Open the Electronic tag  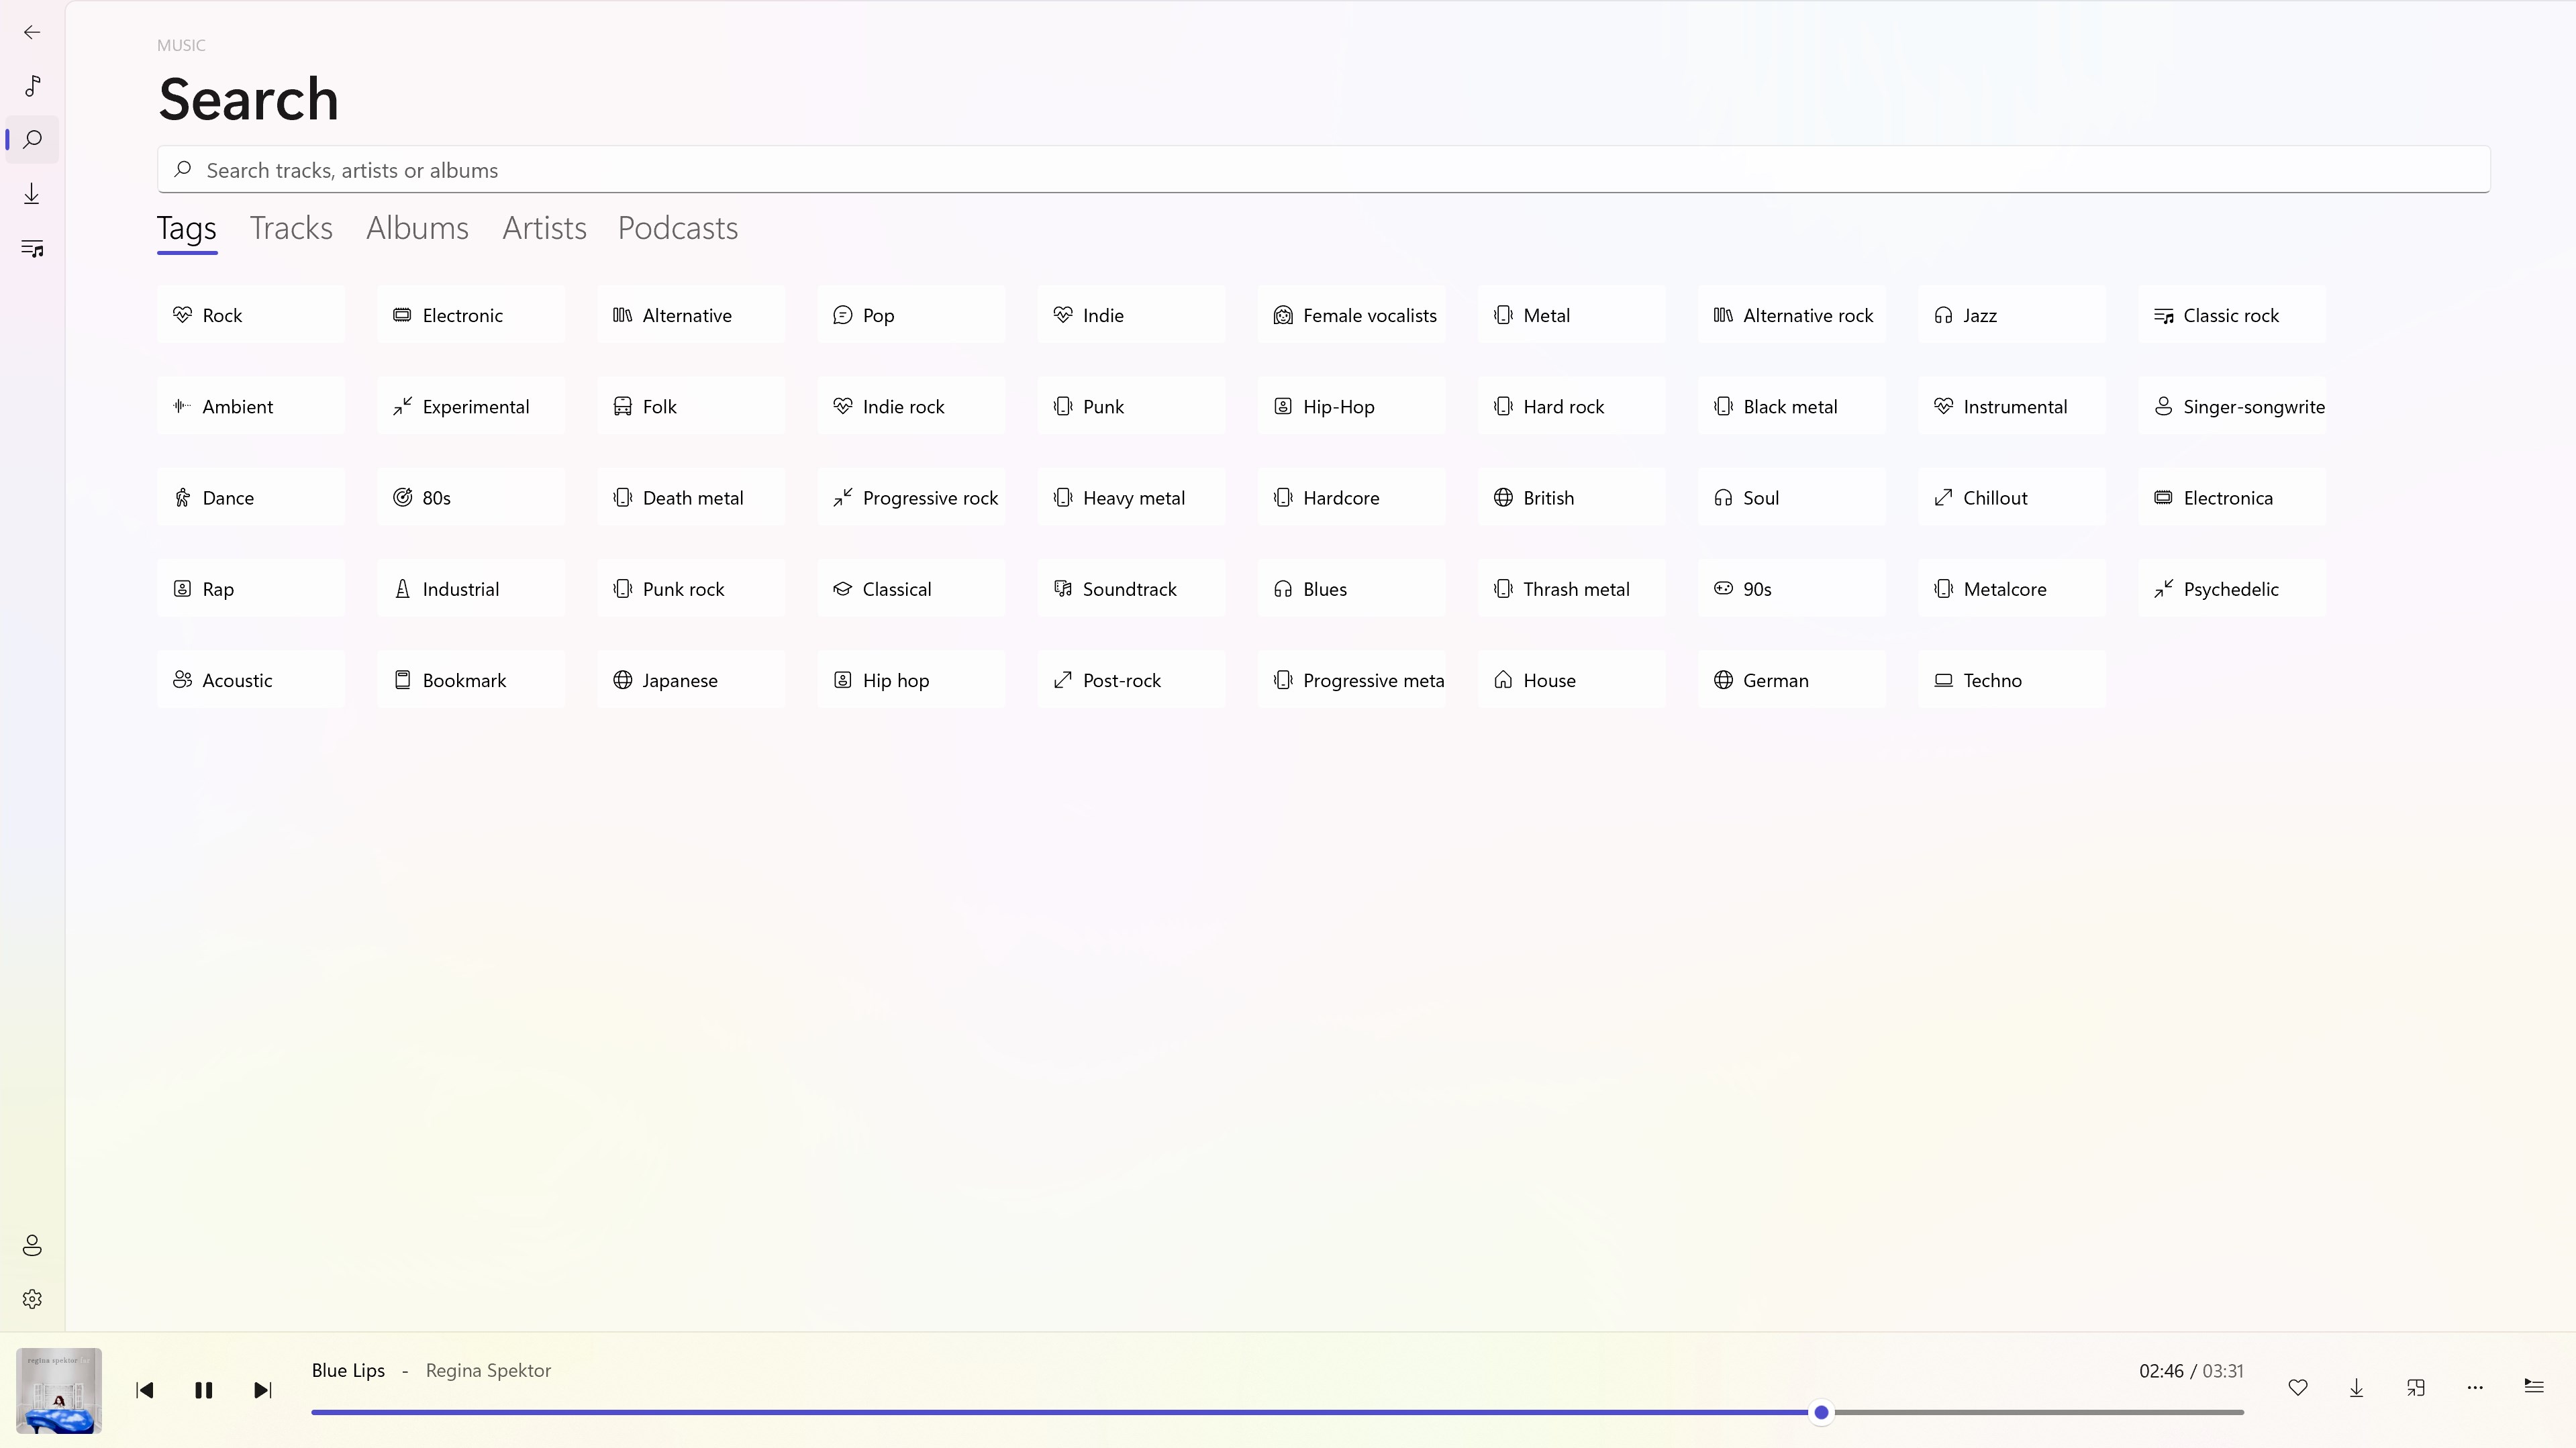pos(471,315)
